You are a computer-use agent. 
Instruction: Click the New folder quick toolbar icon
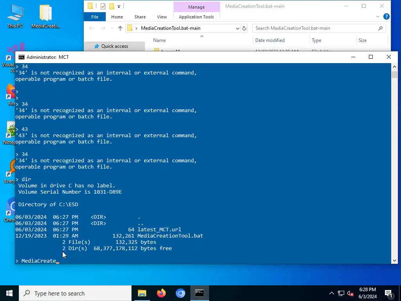[x=112, y=6]
